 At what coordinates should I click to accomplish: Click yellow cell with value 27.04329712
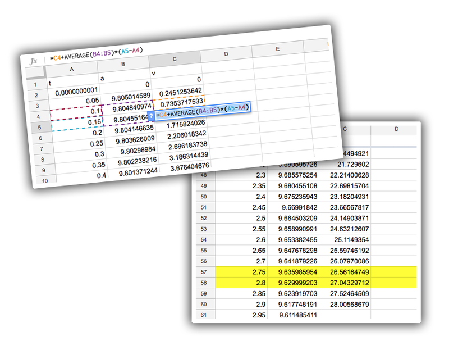tap(345, 283)
